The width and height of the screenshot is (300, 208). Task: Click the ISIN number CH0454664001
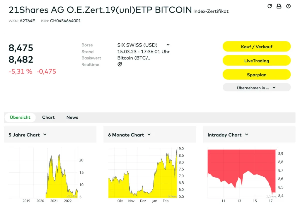click(65, 21)
